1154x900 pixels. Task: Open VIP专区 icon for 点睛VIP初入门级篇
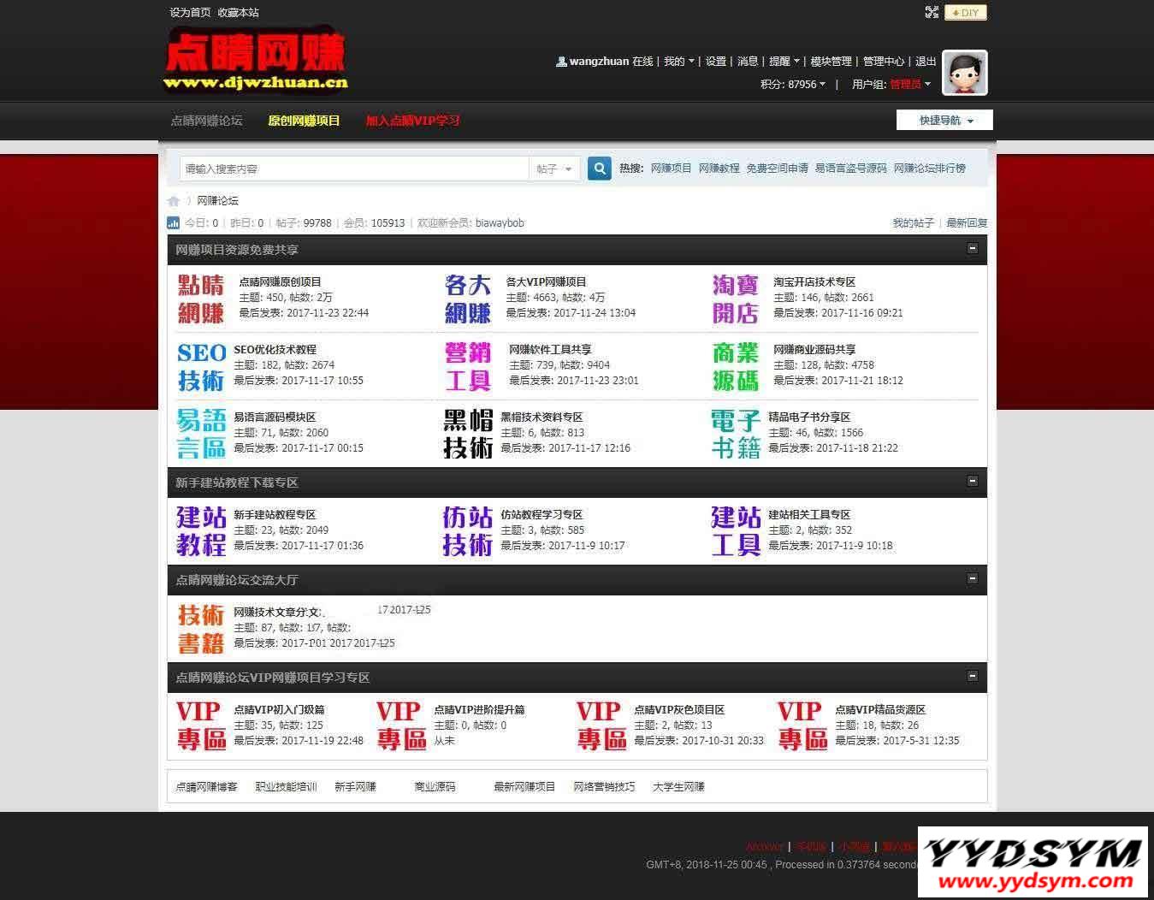click(201, 726)
